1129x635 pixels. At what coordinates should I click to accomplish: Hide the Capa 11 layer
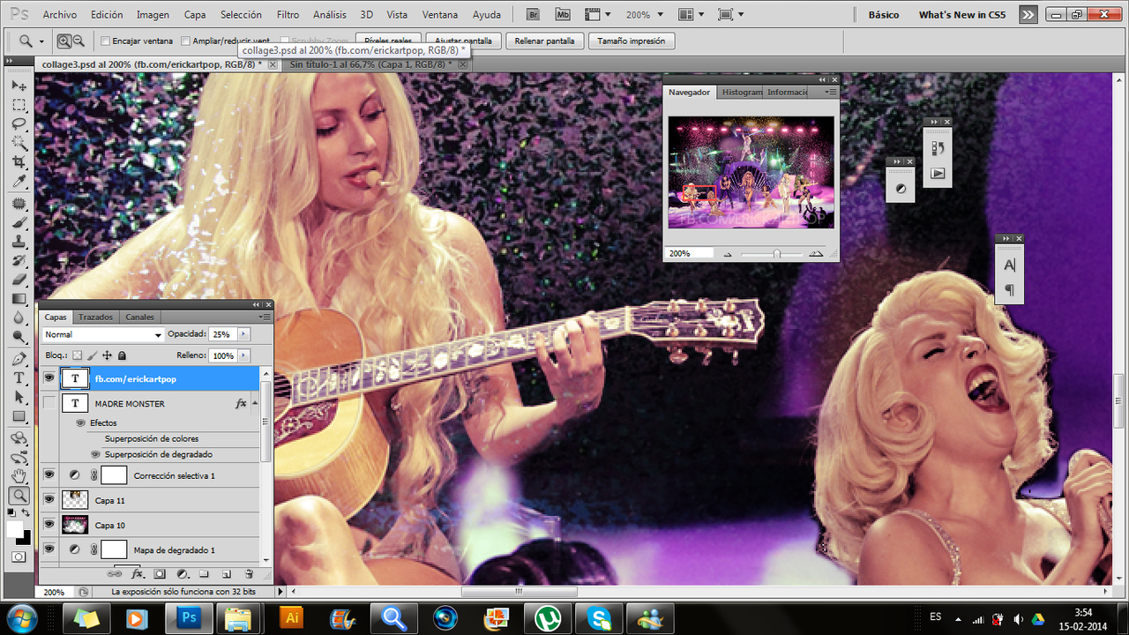point(49,501)
